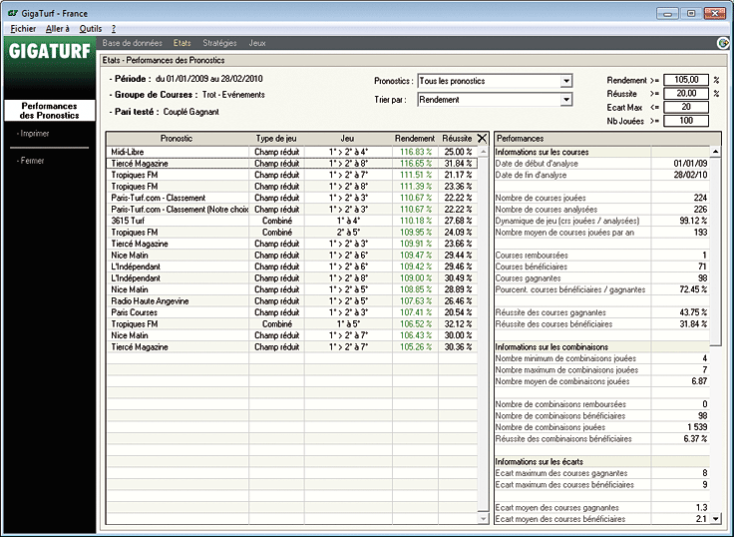This screenshot has height=537, width=734.
Task: Click the pronostics table scroll-up arrow
Action: pos(483,152)
